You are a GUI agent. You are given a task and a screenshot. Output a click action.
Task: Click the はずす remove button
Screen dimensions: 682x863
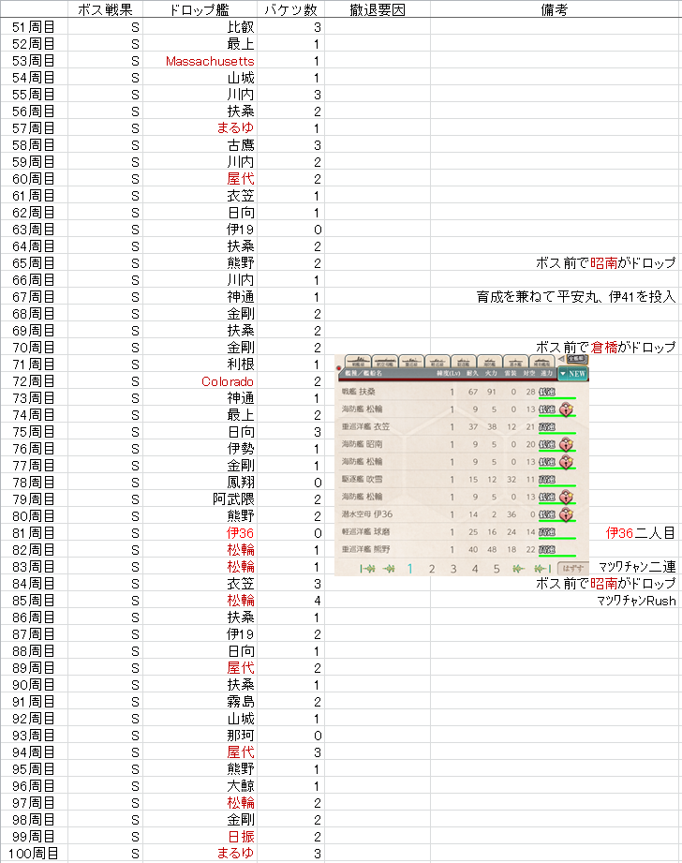(573, 569)
